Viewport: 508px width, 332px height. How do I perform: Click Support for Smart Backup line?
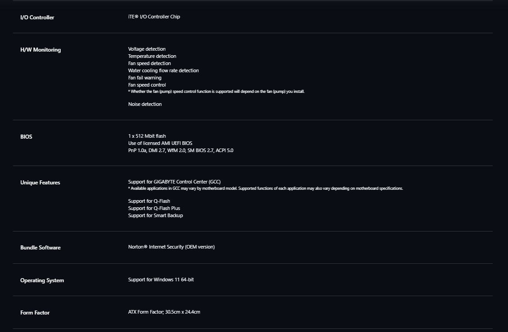[156, 216]
